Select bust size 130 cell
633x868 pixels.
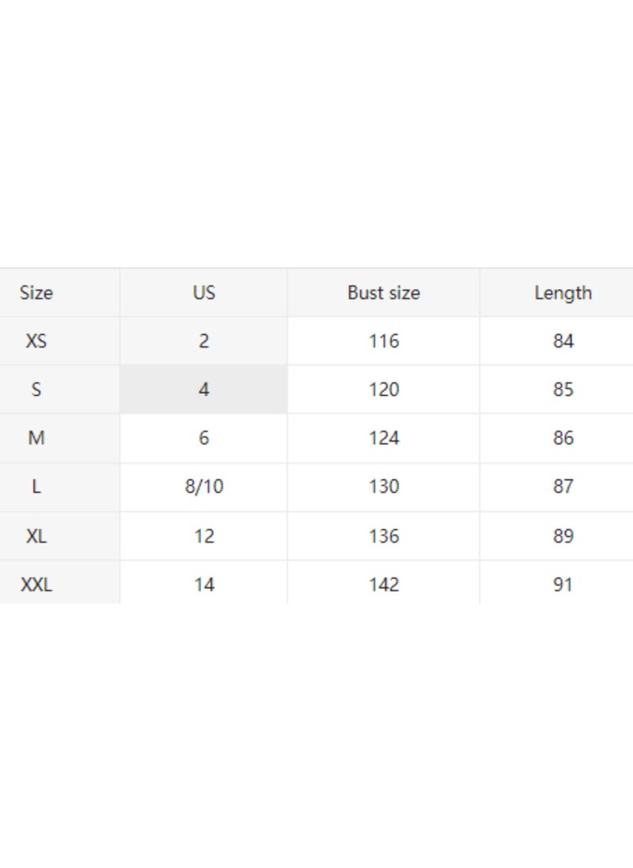[x=383, y=486]
